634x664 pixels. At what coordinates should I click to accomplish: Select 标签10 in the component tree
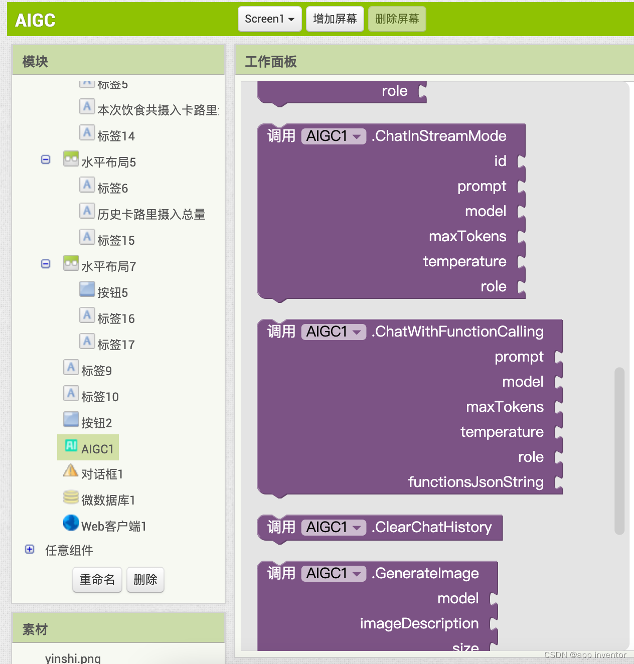pyautogui.click(x=100, y=397)
